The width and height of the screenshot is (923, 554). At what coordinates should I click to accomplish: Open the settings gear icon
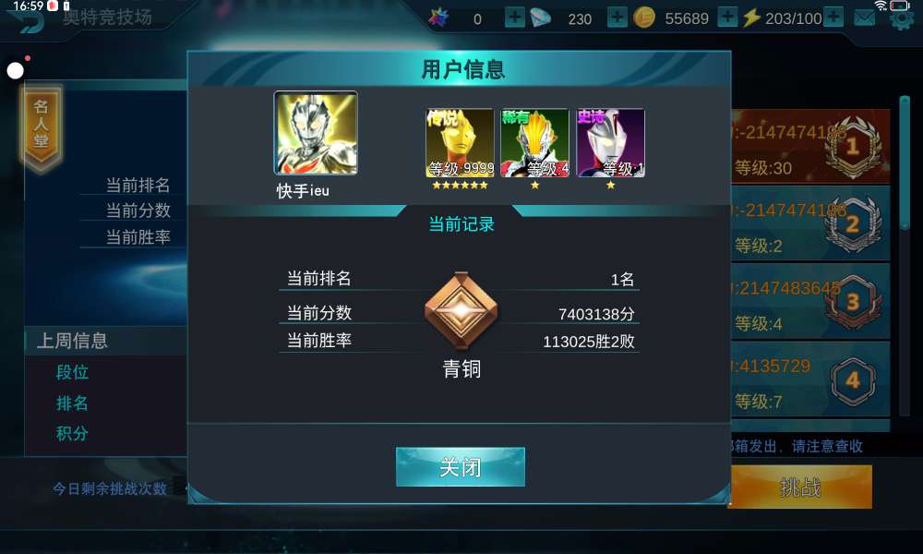pyautogui.click(x=902, y=19)
